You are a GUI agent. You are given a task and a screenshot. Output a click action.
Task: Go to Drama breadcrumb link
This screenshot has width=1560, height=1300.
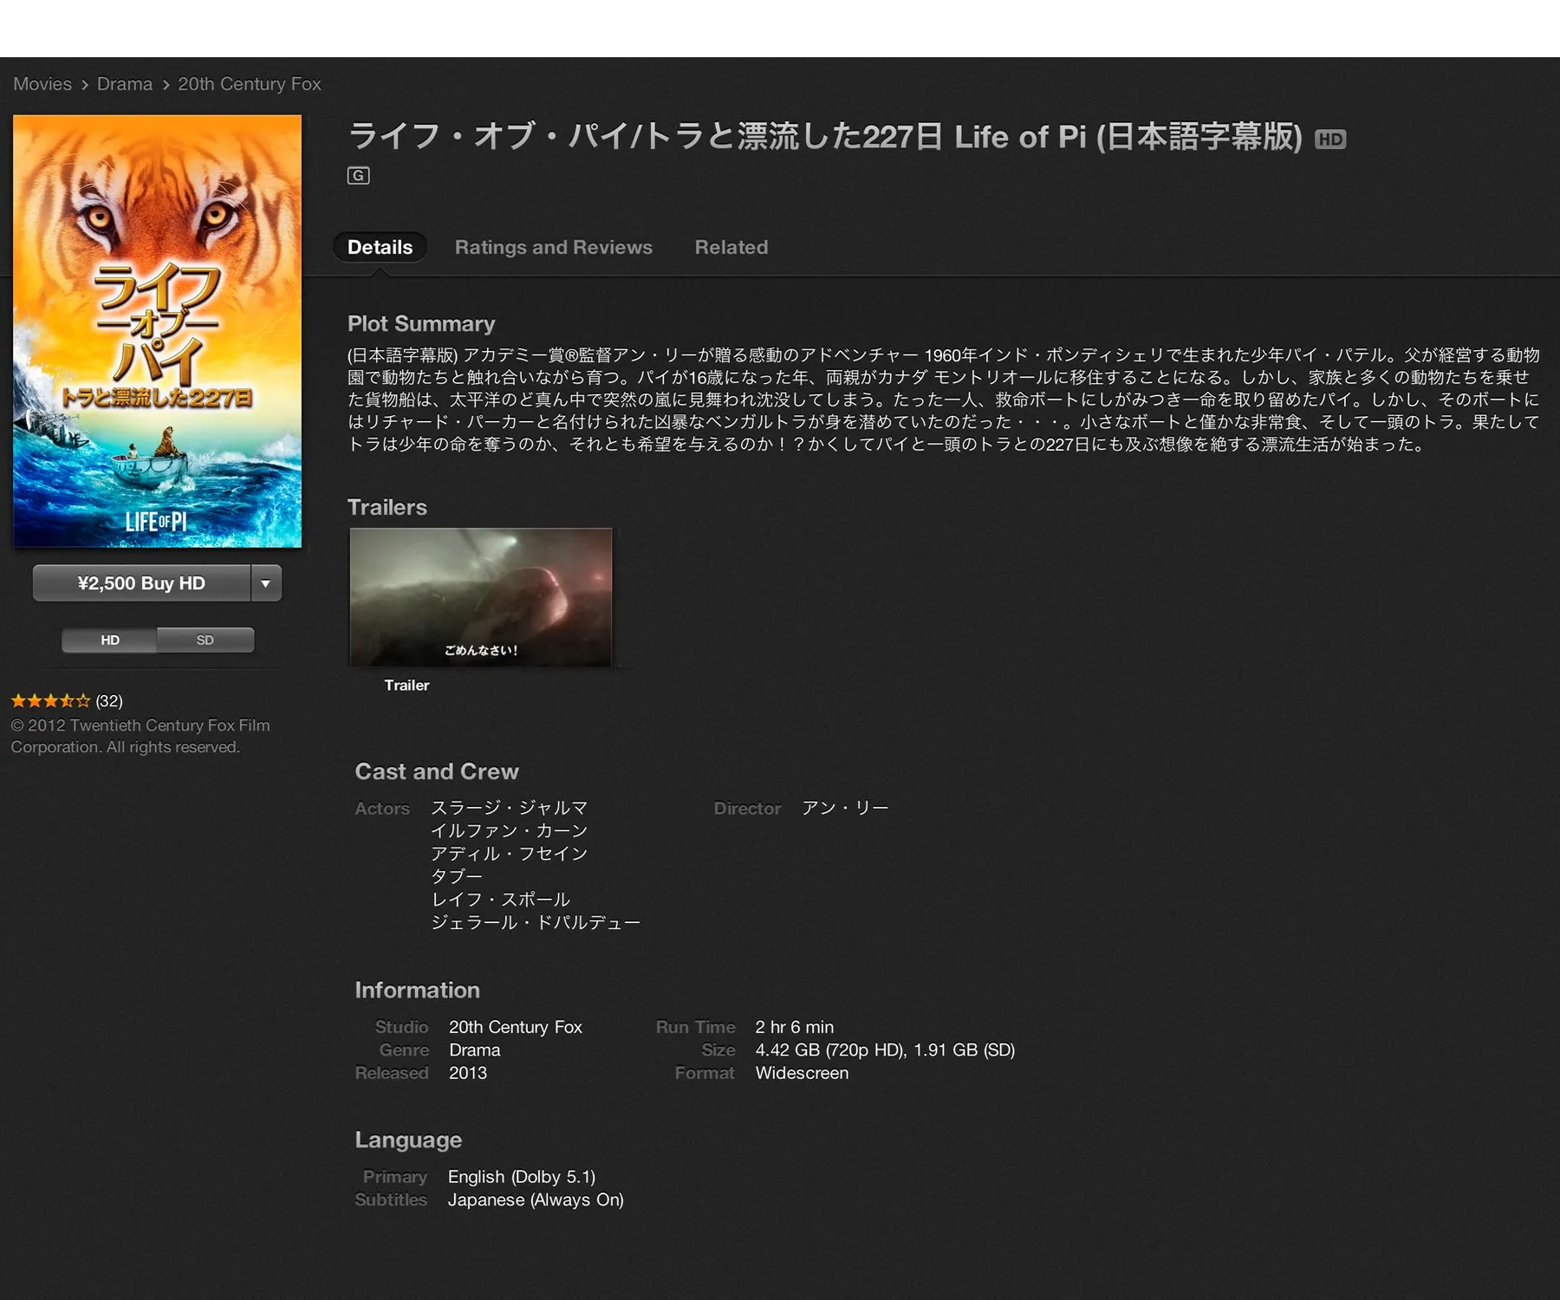[x=125, y=84]
